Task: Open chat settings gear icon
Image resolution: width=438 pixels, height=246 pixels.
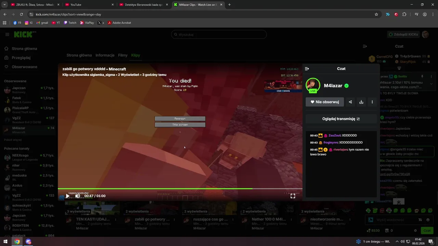Action: pos(415,231)
